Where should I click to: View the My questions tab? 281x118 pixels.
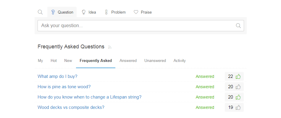tap(40, 60)
